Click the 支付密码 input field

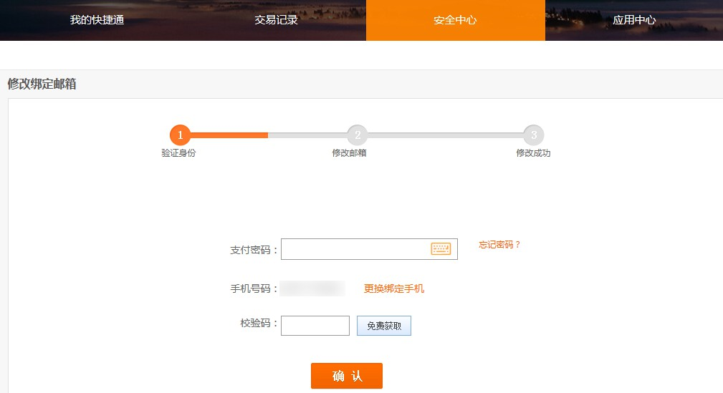[x=369, y=249]
